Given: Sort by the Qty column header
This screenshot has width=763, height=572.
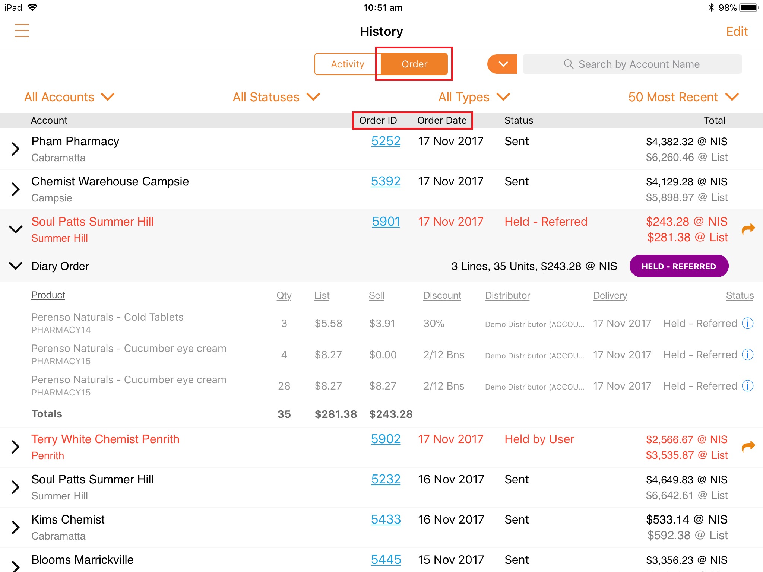Looking at the screenshot, I should click(x=284, y=295).
